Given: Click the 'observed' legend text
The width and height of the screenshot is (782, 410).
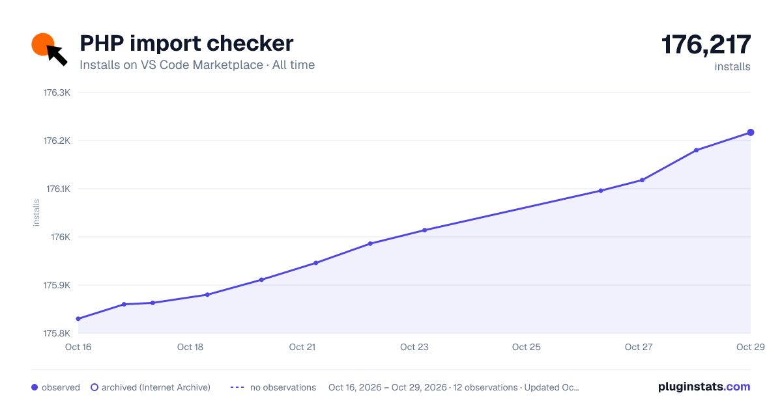Looking at the screenshot, I should point(61,387).
